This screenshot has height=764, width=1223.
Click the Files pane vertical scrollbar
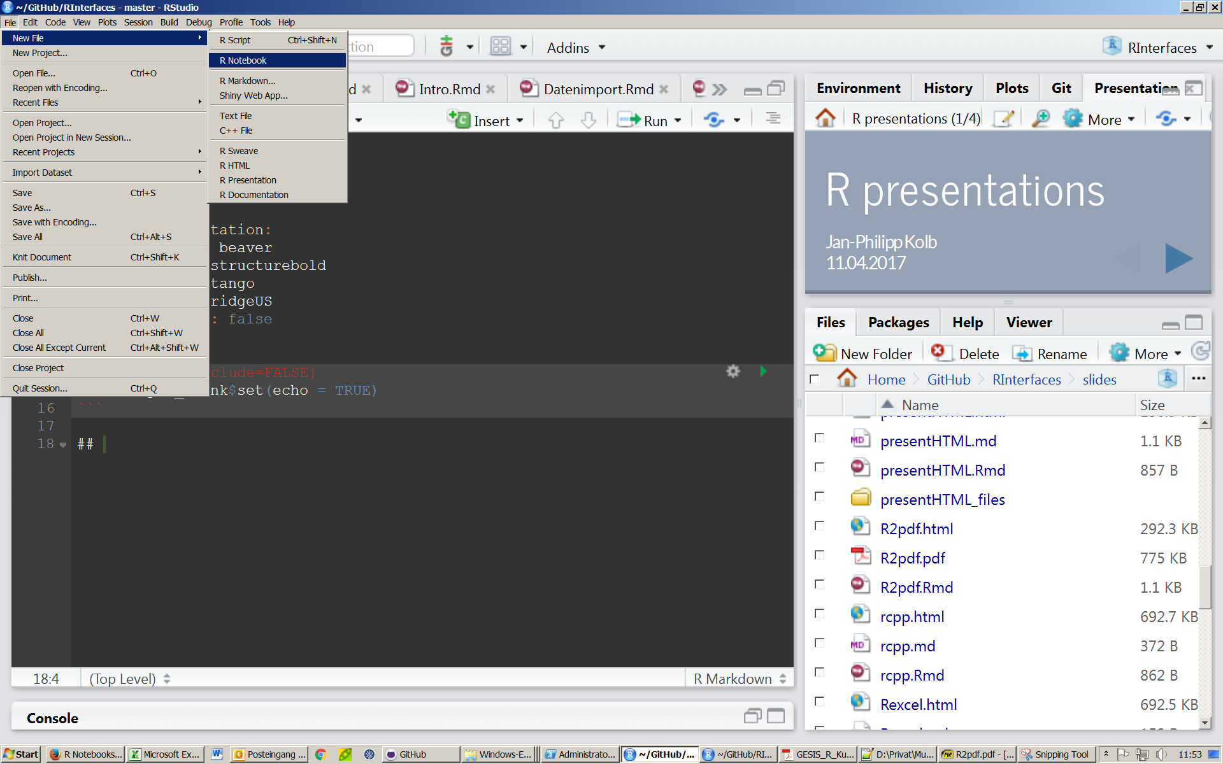pos(1205,586)
